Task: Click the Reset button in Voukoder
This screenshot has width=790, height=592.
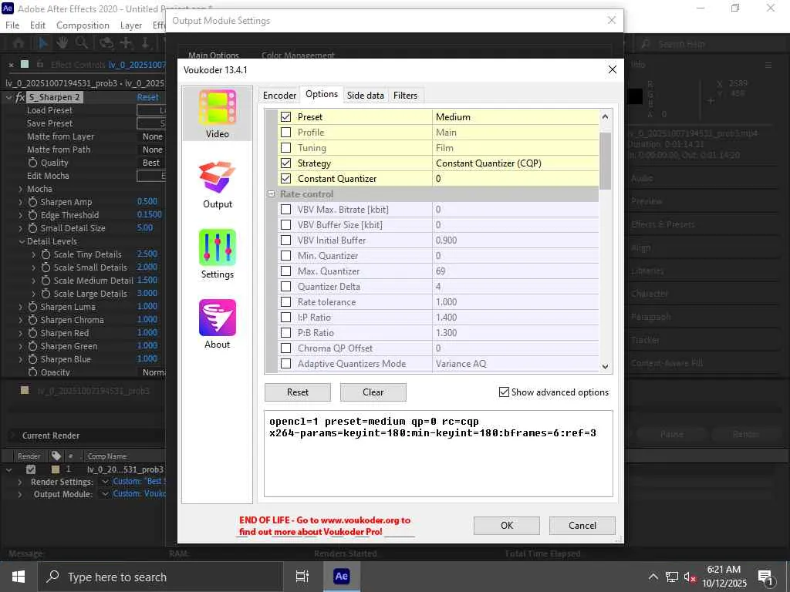Action: point(298,392)
